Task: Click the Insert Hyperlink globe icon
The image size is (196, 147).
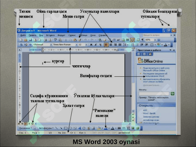Action: point(100,40)
